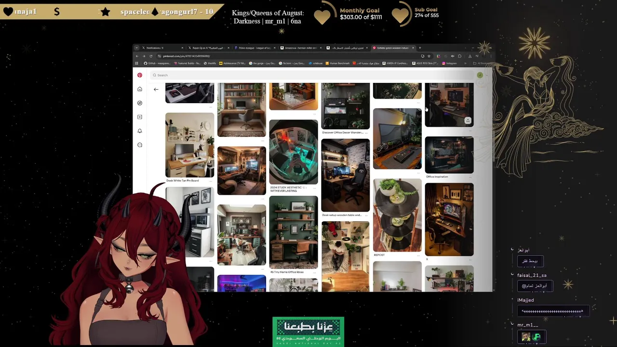Expand the Pinterest account chevron menu
Image resolution: width=617 pixels, height=347 pixels.
(486, 75)
